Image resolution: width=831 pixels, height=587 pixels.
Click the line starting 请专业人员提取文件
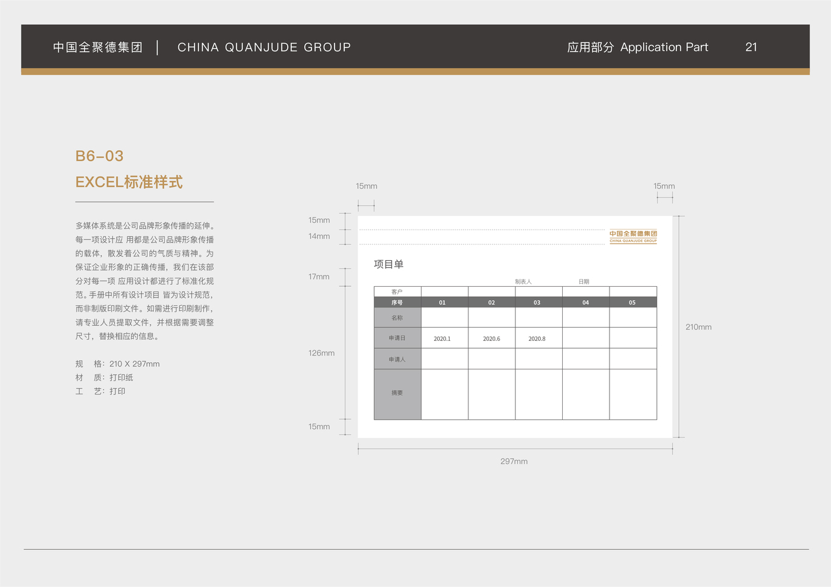click(145, 323)
